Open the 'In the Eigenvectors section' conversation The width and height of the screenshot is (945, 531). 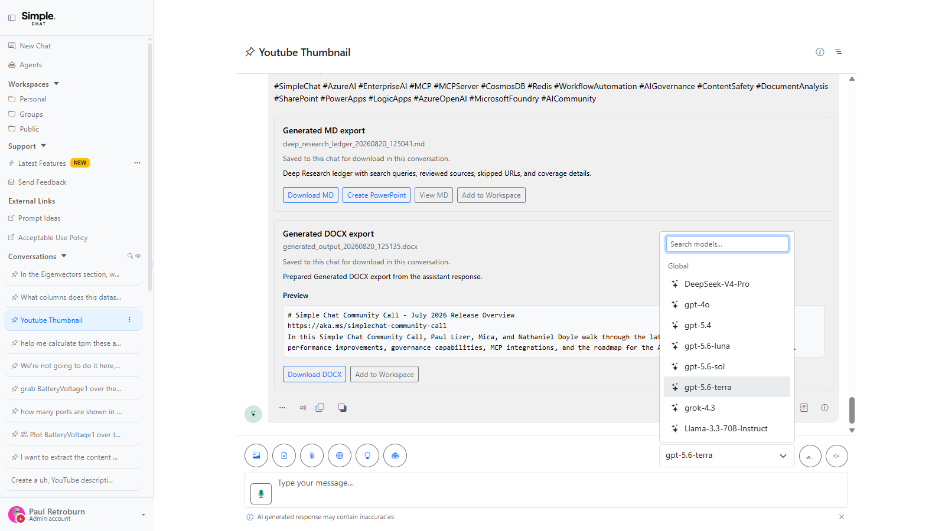pyautogui.click(x=73, y=274)
